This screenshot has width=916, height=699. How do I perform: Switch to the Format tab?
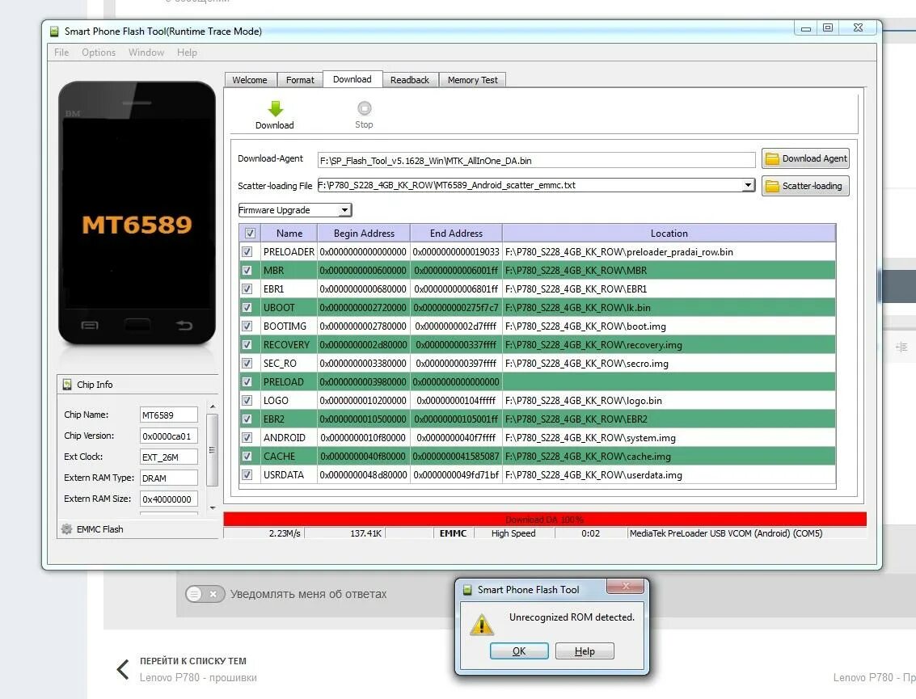(300, 80)
